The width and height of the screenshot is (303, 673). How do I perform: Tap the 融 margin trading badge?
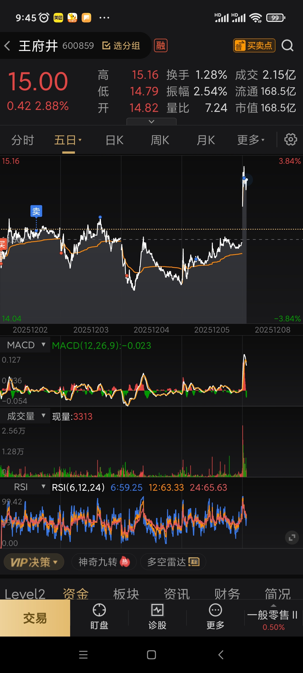tap(161, 45)
